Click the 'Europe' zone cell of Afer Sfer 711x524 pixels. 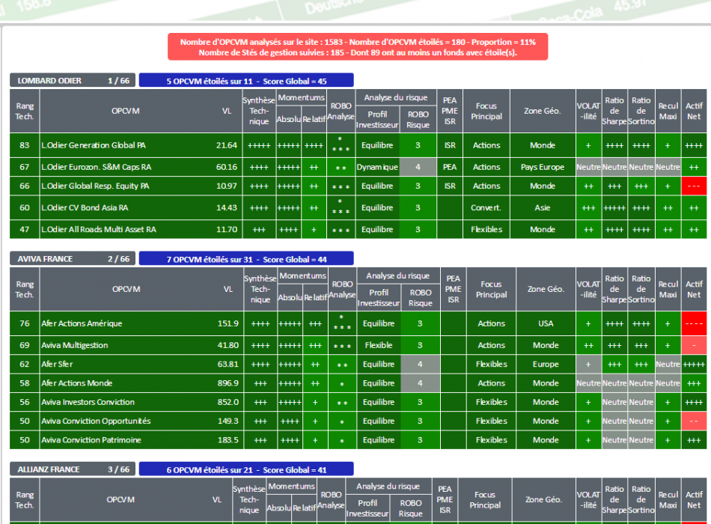[546, 365]
